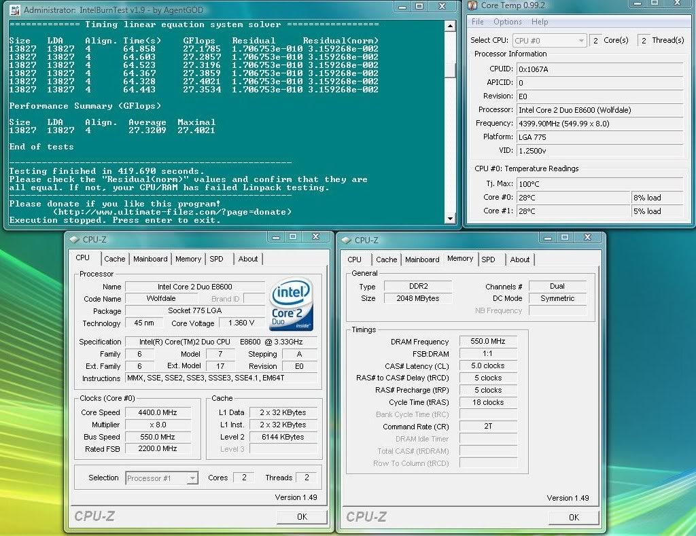This screenshot has width=696, height=536.
Task: Click the Tj. Max 100°C field
Action: (x=599, y=184)
